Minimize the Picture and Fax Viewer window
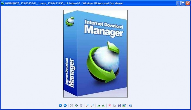The width and height of the screenshot is (191, 110). tap(178, 3)
